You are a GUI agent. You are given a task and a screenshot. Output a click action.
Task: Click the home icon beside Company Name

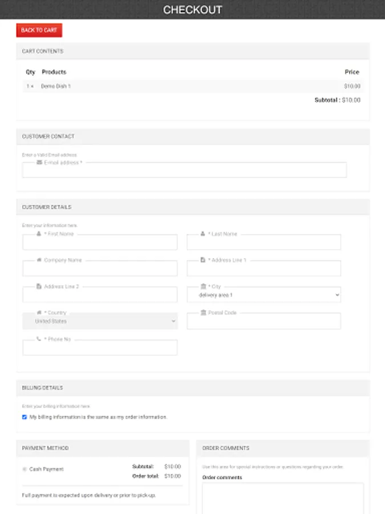[39, 260]
